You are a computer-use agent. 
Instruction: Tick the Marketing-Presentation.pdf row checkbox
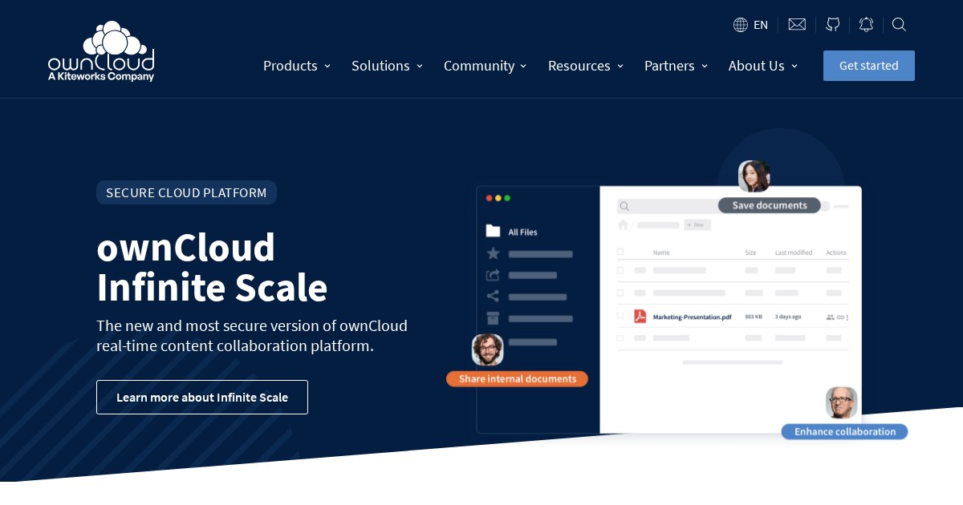[620, 316]
